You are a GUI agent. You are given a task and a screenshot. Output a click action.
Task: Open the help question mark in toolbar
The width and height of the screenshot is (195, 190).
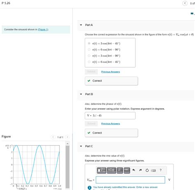160,170
